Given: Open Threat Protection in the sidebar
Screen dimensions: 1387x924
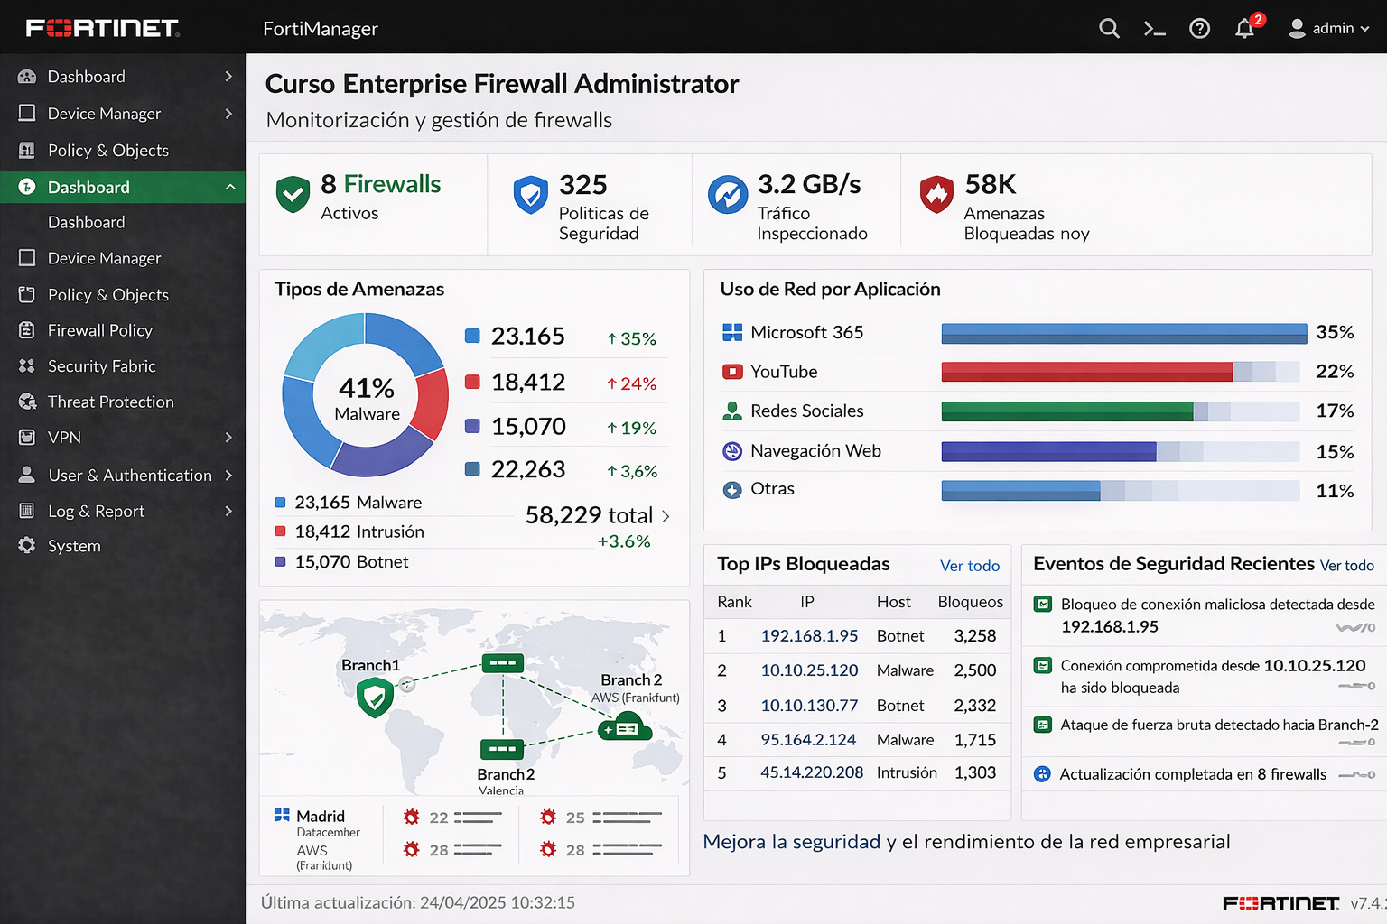Looking at the screenshot, I should (x=110, y=402).
